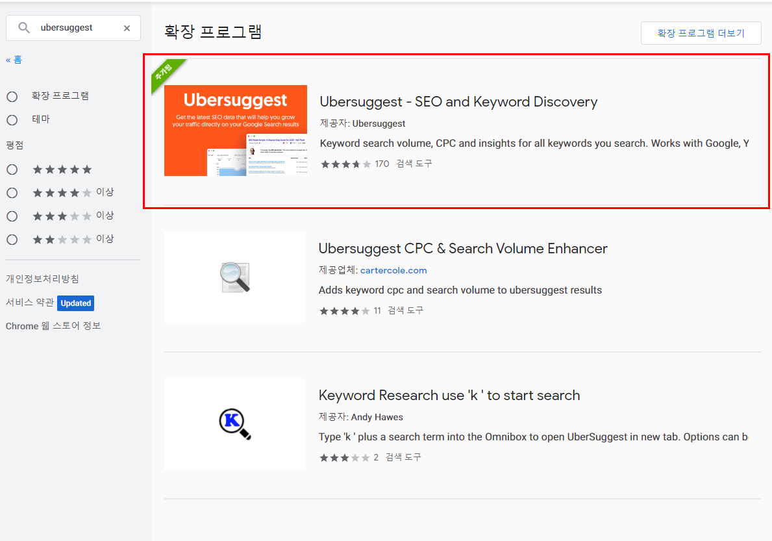Open Ubersuggest CPC & Search Volume Enhancer
This screenshot has height=541, width=772.
pyautogui.click(x=463, y=249)
